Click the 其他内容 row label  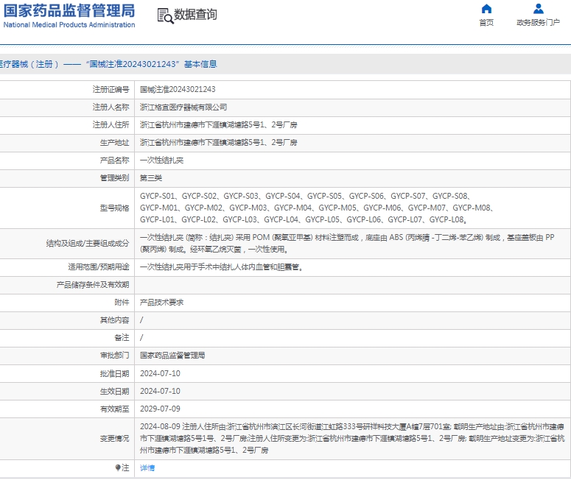[x=114, y=320]
